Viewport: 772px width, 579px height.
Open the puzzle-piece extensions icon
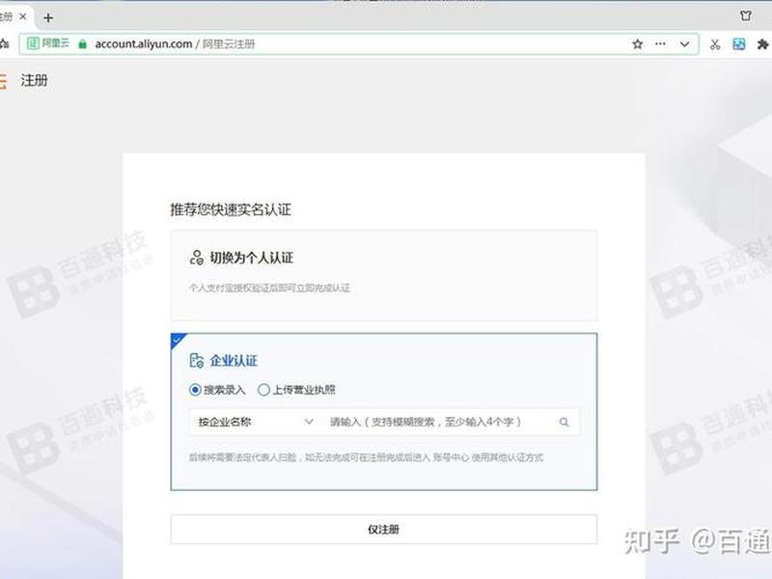tap(762, 44)
